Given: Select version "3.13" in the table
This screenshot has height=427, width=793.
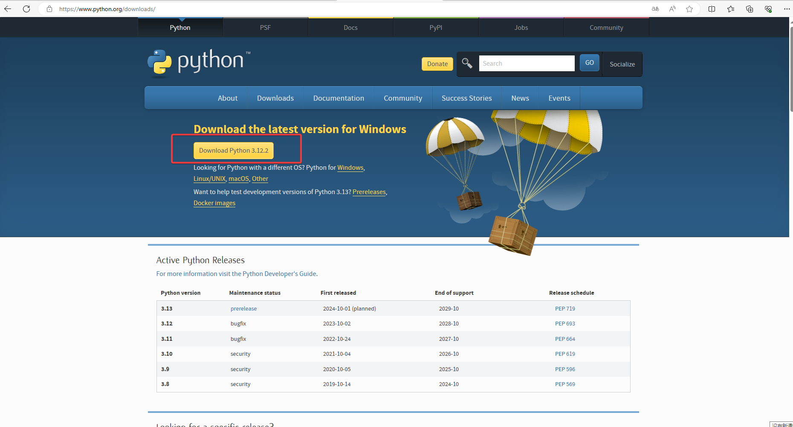Looking at the screenshot, I should pyautogui.click(x=167, y=308).
